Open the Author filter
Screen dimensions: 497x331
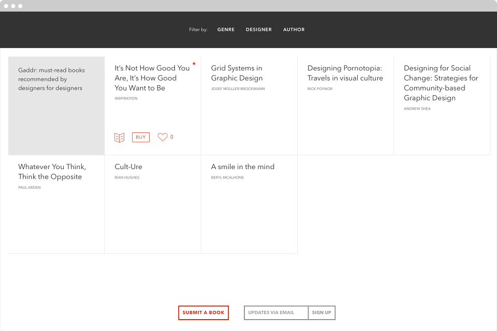(x=294, y=29)
